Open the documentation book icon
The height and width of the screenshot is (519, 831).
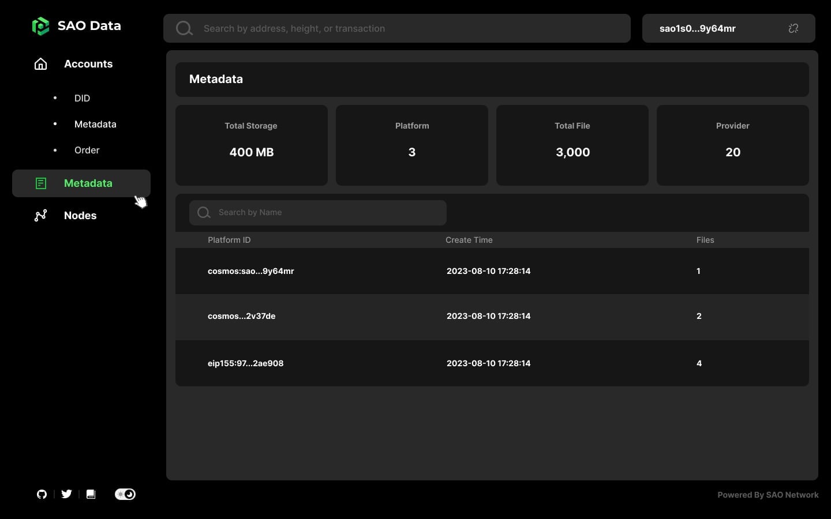(x=91, y=494)
